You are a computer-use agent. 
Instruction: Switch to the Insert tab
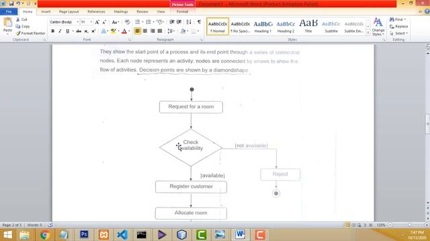pos(46,11)
